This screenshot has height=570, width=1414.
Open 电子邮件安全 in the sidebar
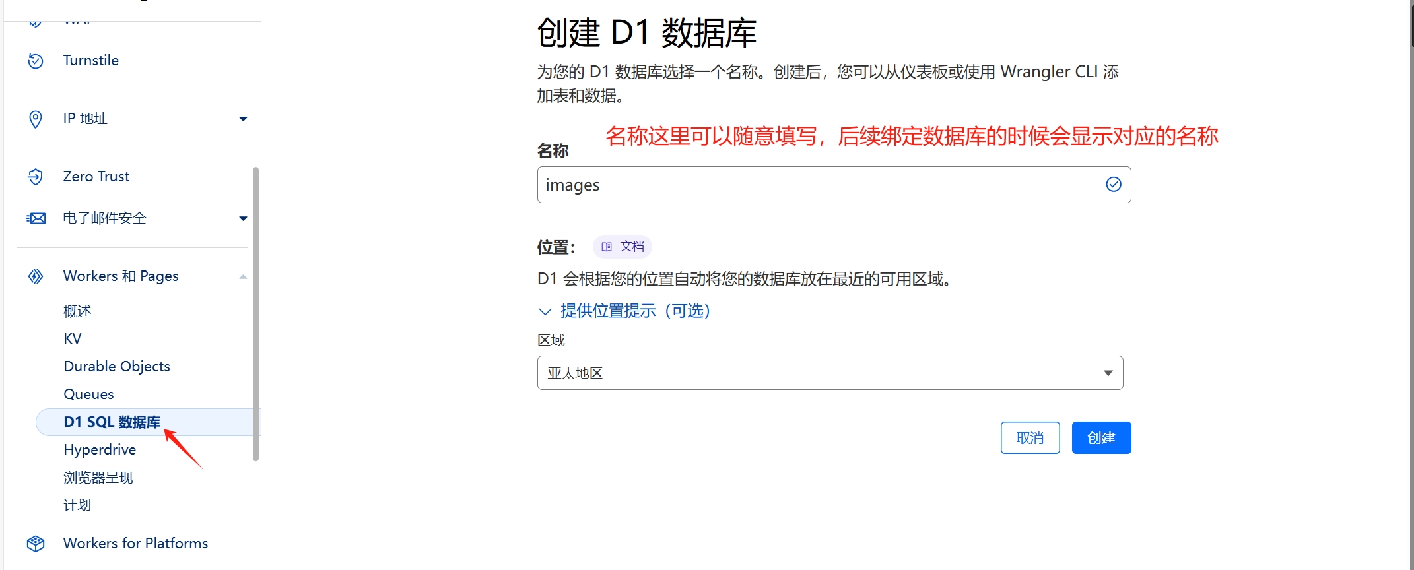[104, 218]
